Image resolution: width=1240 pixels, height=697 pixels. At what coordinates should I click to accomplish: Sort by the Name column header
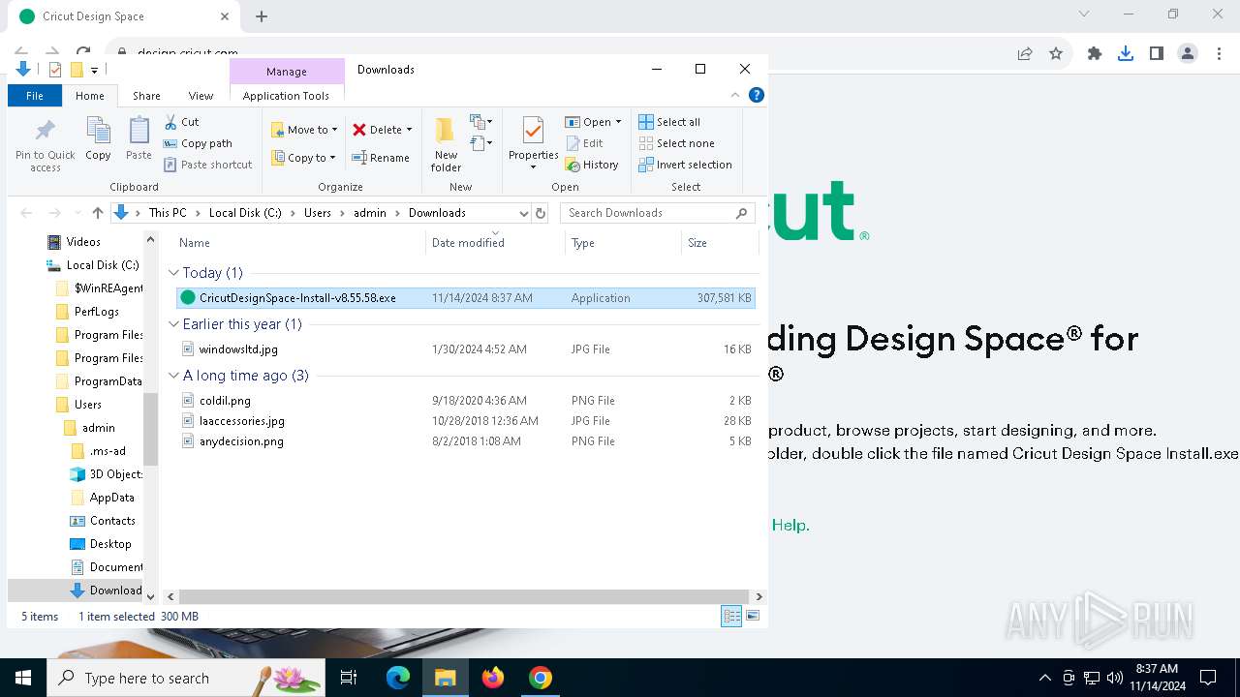click(300, 242)
